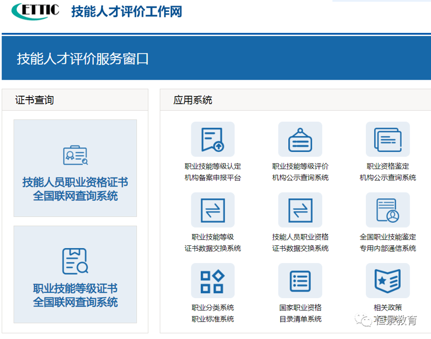Click the list icon for 国家职业资格目录清单系统

pos(300,280)
